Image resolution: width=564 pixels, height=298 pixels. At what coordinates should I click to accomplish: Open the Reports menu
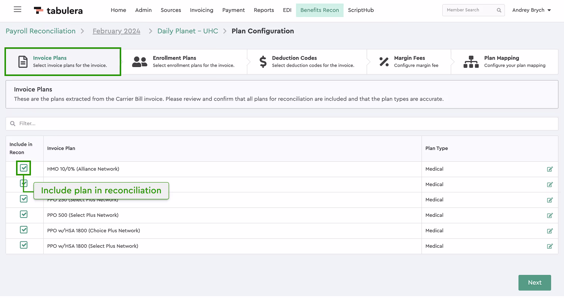pyautogui.click(x=264, y=10)
